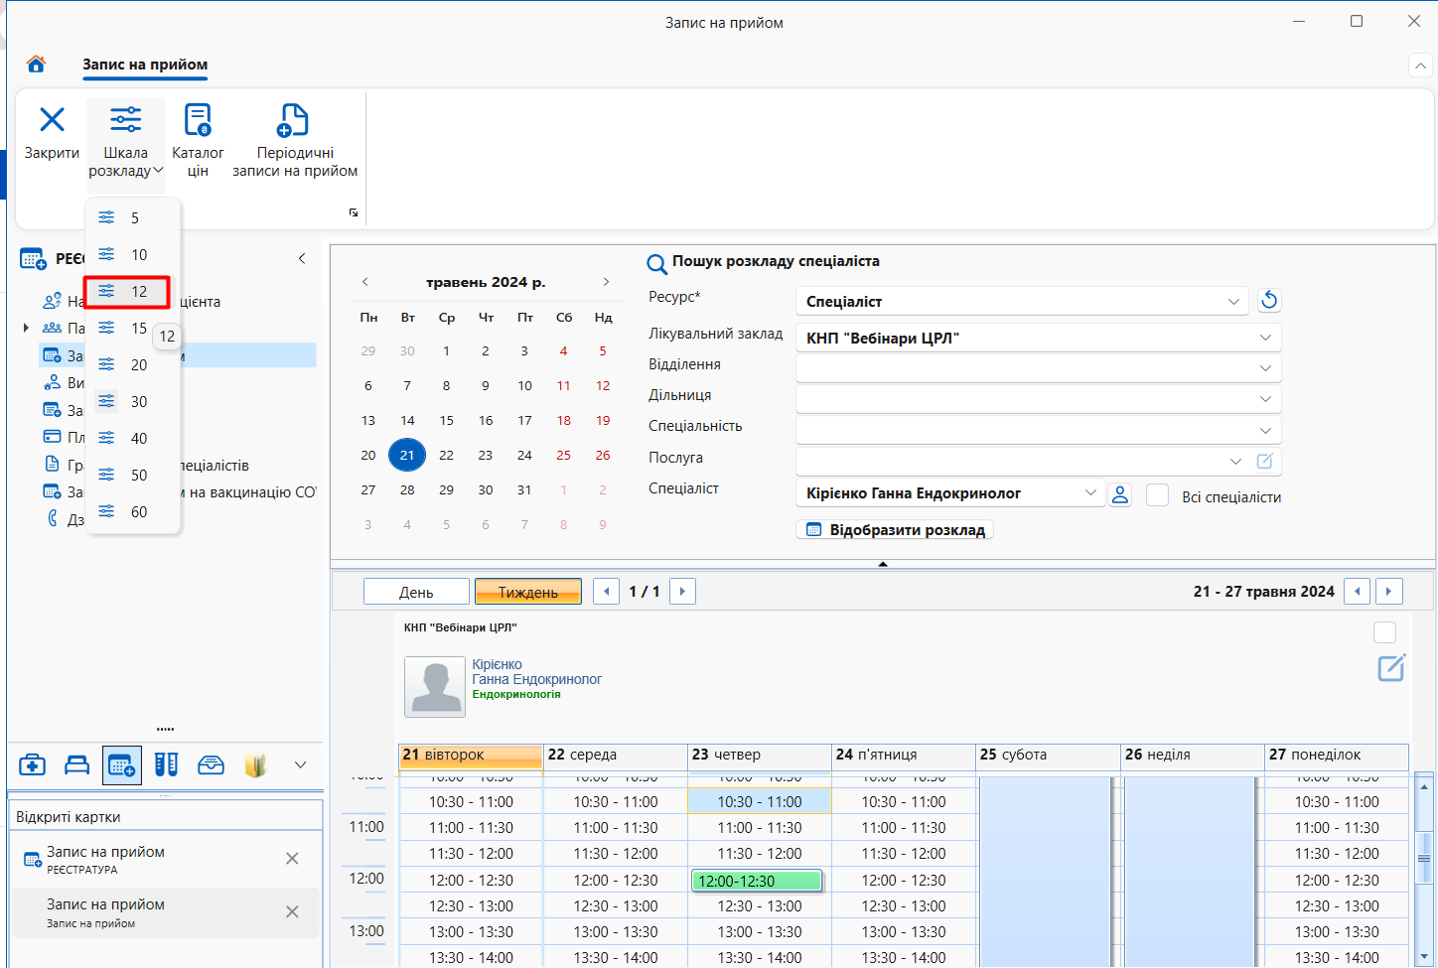Image resolution: width=1438 pixels, height=968 pixels.
Task: Select the 12-minute schedule scale option
Action: [x=127, y=292]
